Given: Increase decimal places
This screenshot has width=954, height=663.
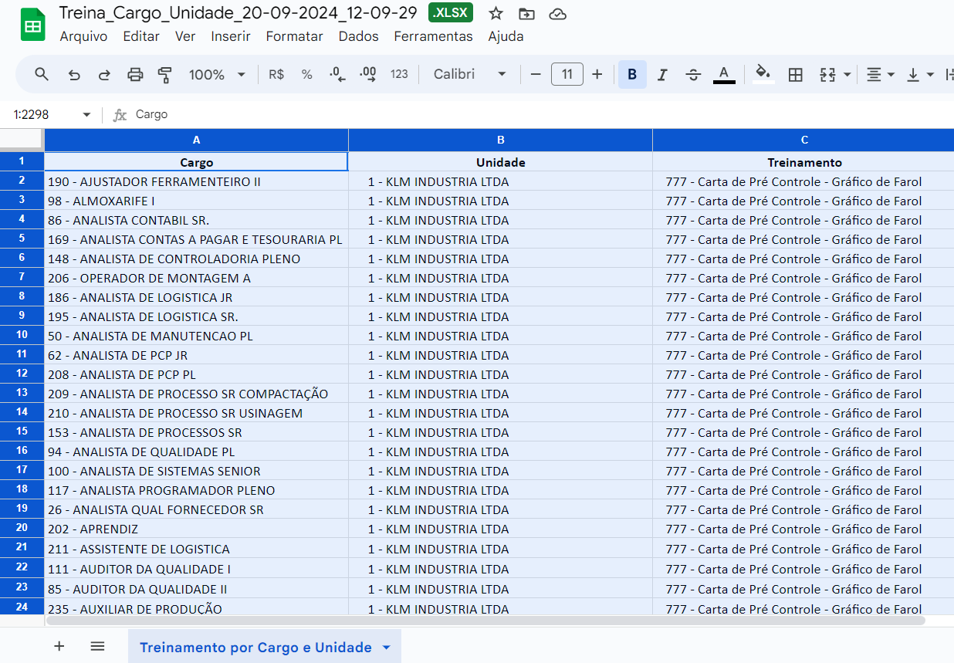Looking at the screenshot, I should click(368, 74).
